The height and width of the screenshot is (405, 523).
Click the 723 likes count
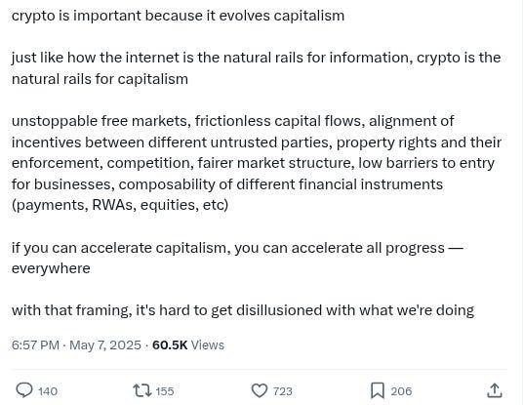click(283, 391)
